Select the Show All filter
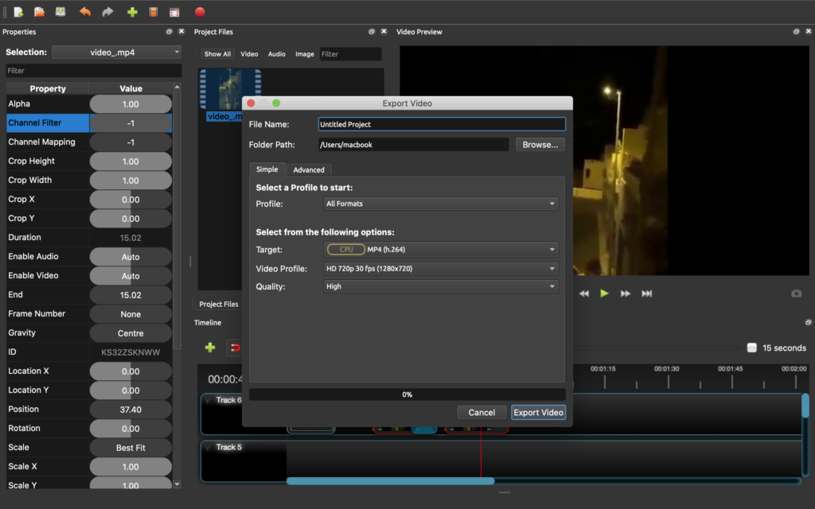The image size is (815, 509). point(217,54)
